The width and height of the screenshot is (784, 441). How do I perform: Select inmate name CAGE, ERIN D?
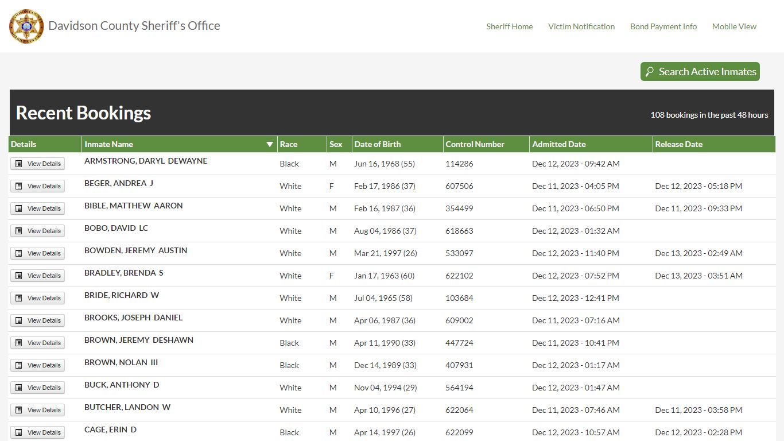coord(111,430)
